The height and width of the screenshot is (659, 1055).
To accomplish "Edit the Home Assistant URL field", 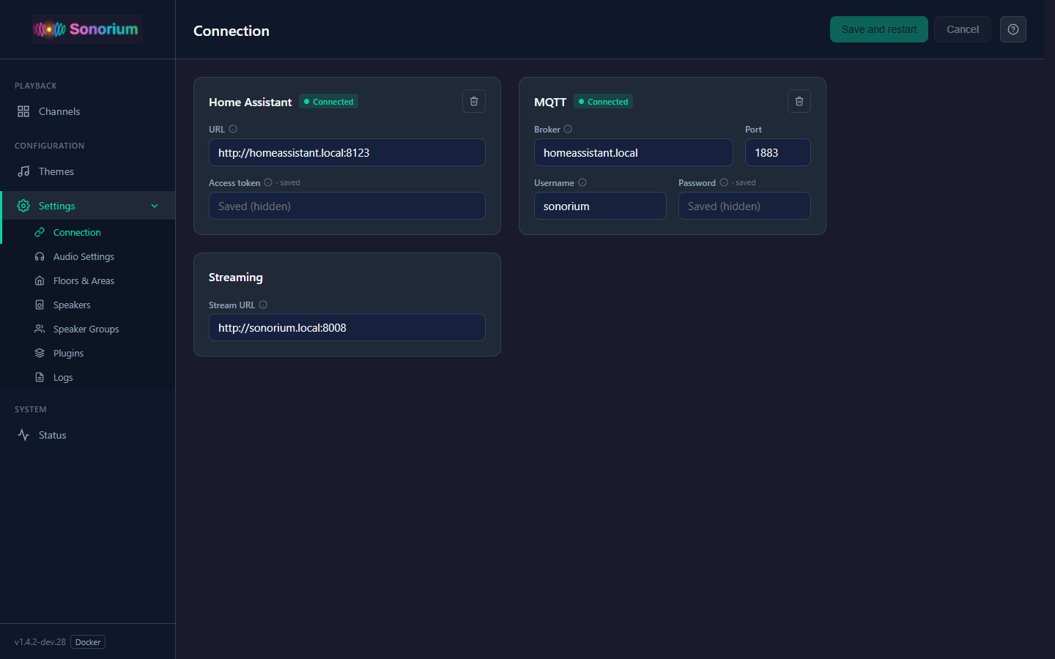I will coord(347,152).
